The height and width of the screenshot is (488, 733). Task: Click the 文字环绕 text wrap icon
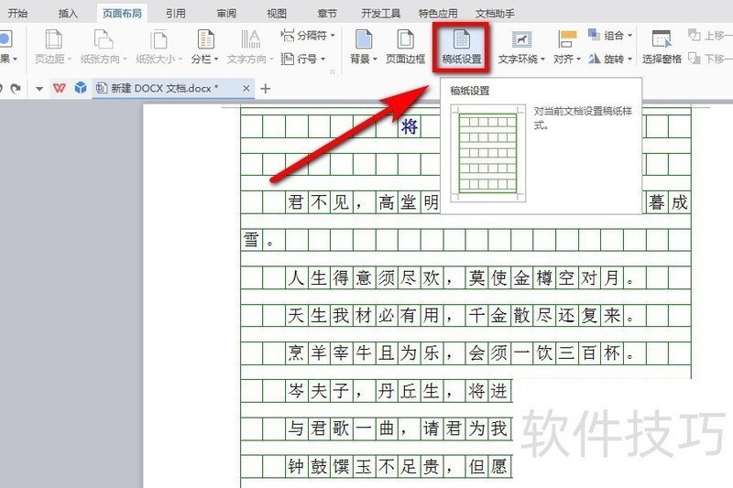click(521, 40)
